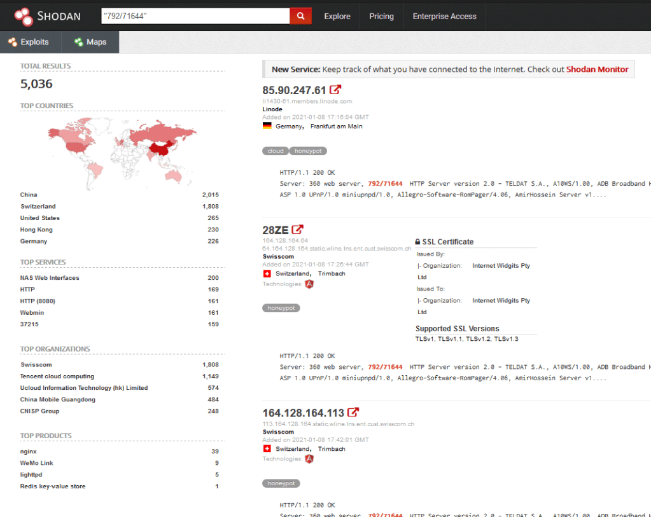
Task: Follow the Shodan Monitor link
Action: (597, 69)
